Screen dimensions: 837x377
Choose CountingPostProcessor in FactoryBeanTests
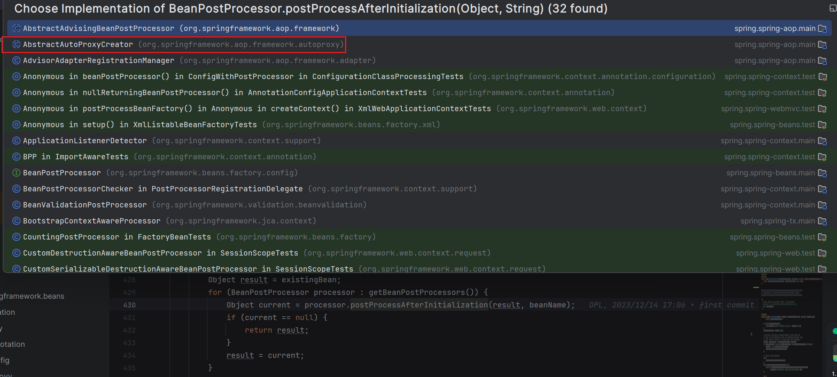(419, 237)
